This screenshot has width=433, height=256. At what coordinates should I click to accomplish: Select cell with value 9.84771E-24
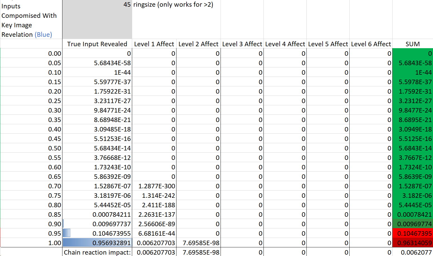(x=97, y=110)
